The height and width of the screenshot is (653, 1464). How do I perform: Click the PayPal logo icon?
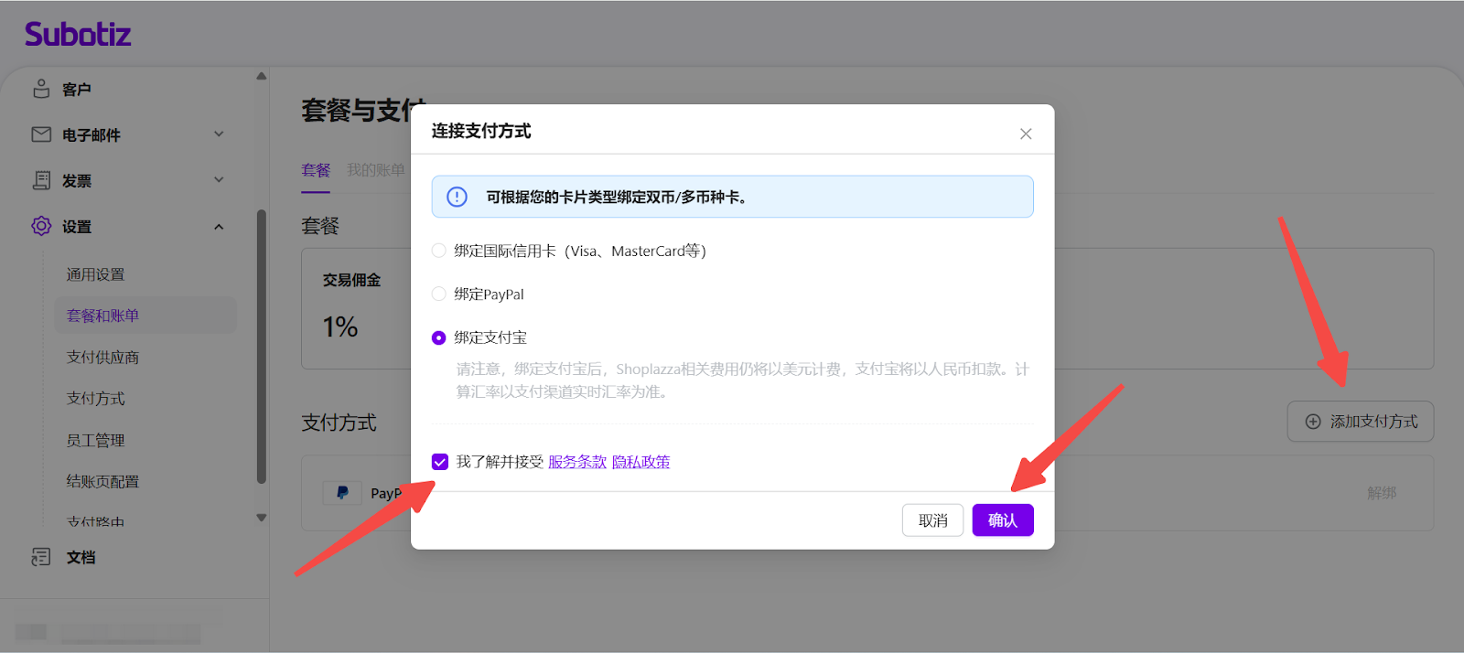click(x=342, y=493)
